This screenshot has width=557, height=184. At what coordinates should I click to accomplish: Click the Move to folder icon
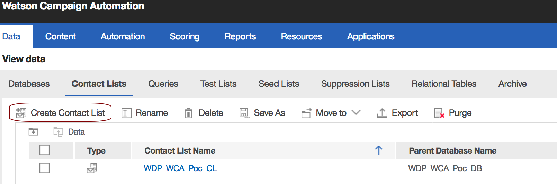306,113
